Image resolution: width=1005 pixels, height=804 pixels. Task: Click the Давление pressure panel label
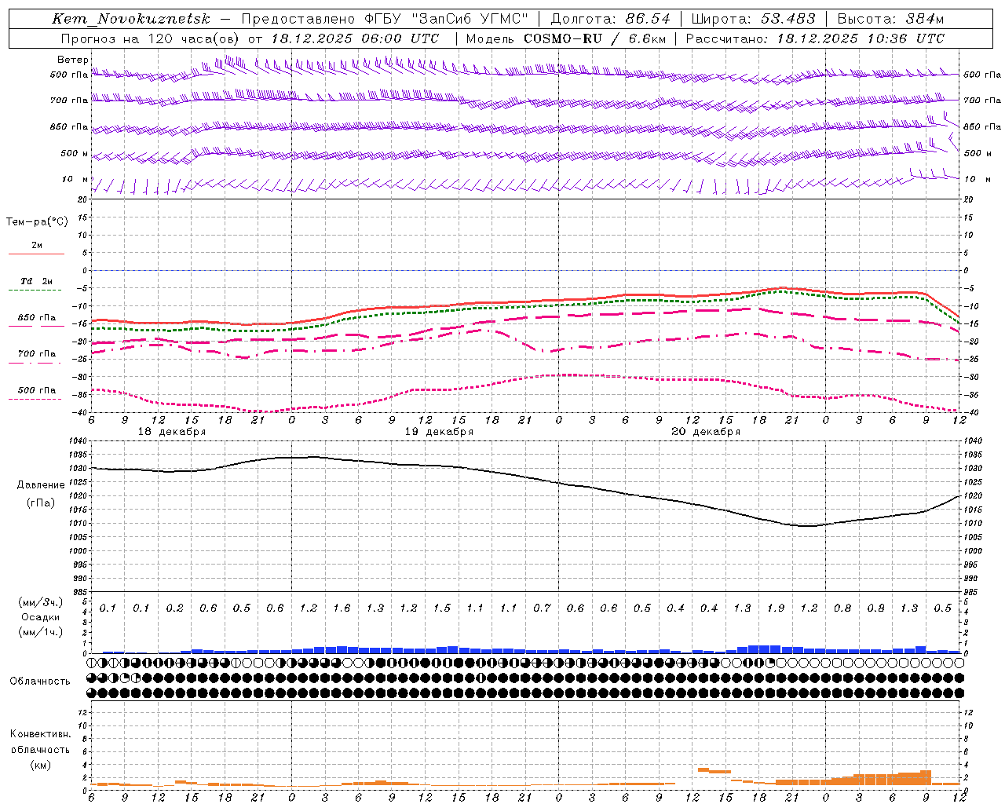(x=41, y=485)
